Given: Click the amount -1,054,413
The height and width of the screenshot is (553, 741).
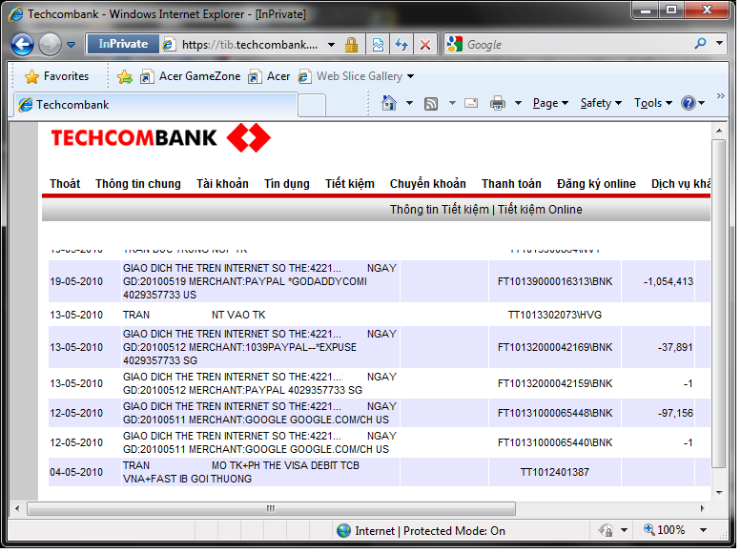Looking at the screenshot, I should pyautogui.click(x=669, y=281).
